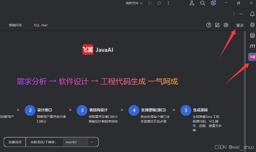Select step 2 设计接口 circle
Viewport: 256px width, 152px height.
tap(30, 110)
